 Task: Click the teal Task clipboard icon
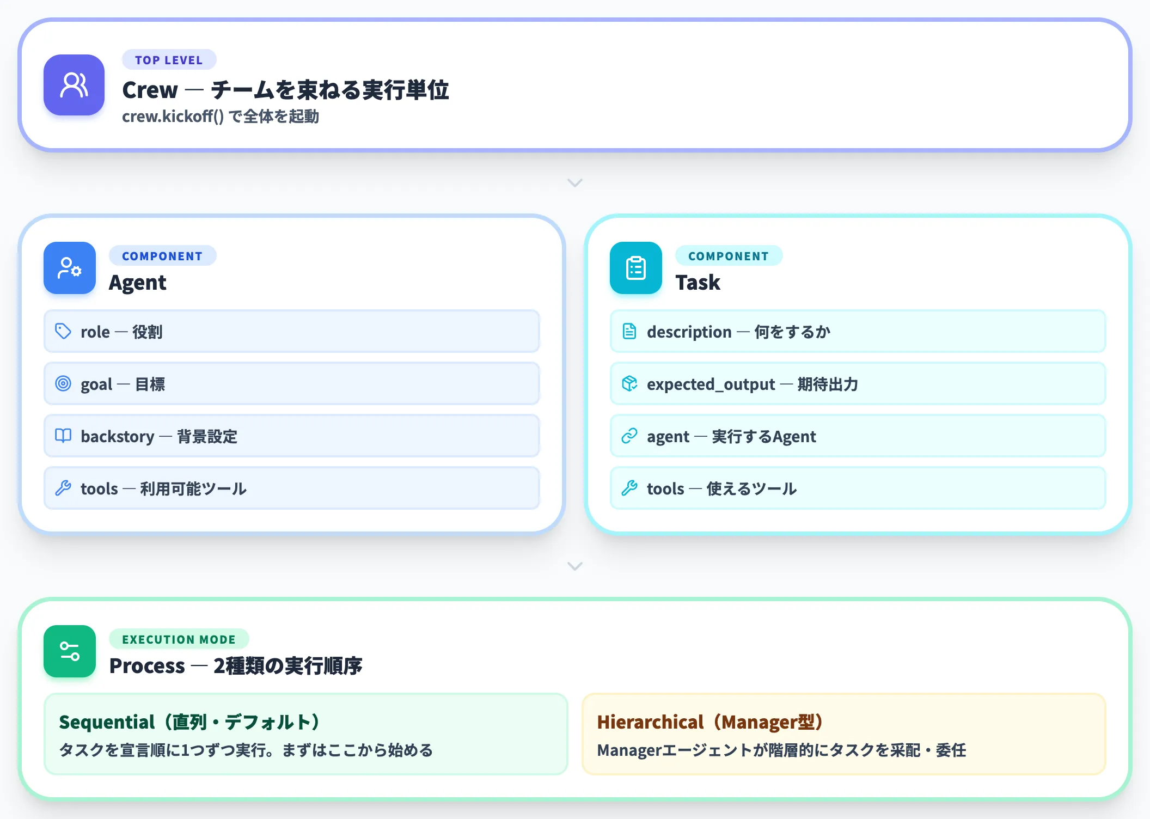(636, 268)
